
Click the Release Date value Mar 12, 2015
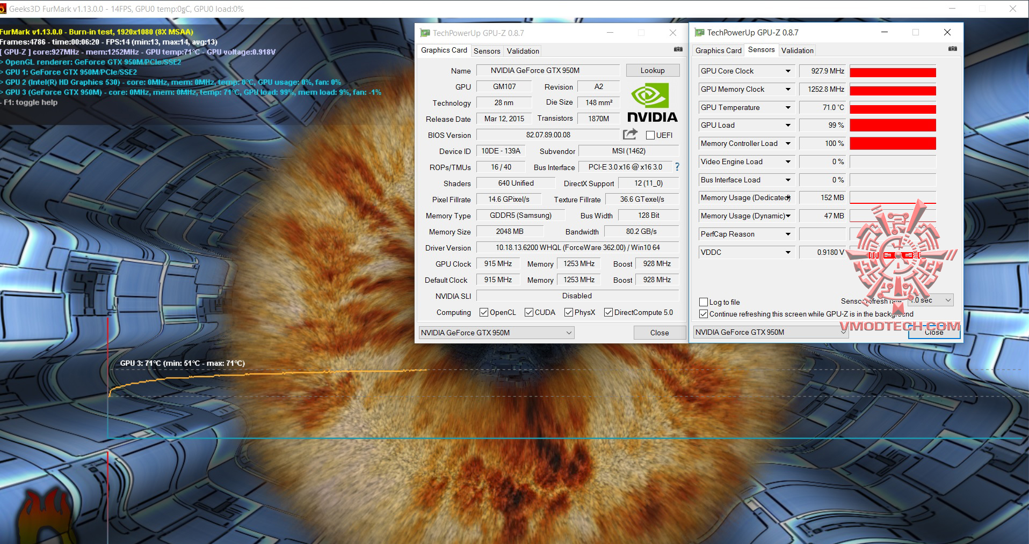[x=504, y=119]
